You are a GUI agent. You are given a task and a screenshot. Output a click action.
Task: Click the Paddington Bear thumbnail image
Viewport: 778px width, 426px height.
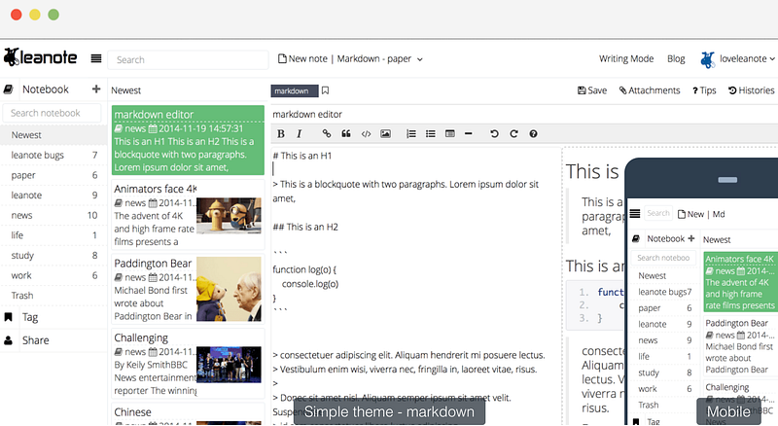229,289
